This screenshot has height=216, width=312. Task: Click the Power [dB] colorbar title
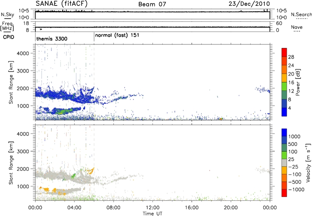[298, 82]
